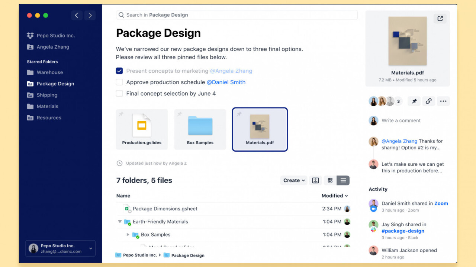Go forward with the right arrow
Viewport: 476px width, 267px height.
pyautogui.click(x=90, y=15)
